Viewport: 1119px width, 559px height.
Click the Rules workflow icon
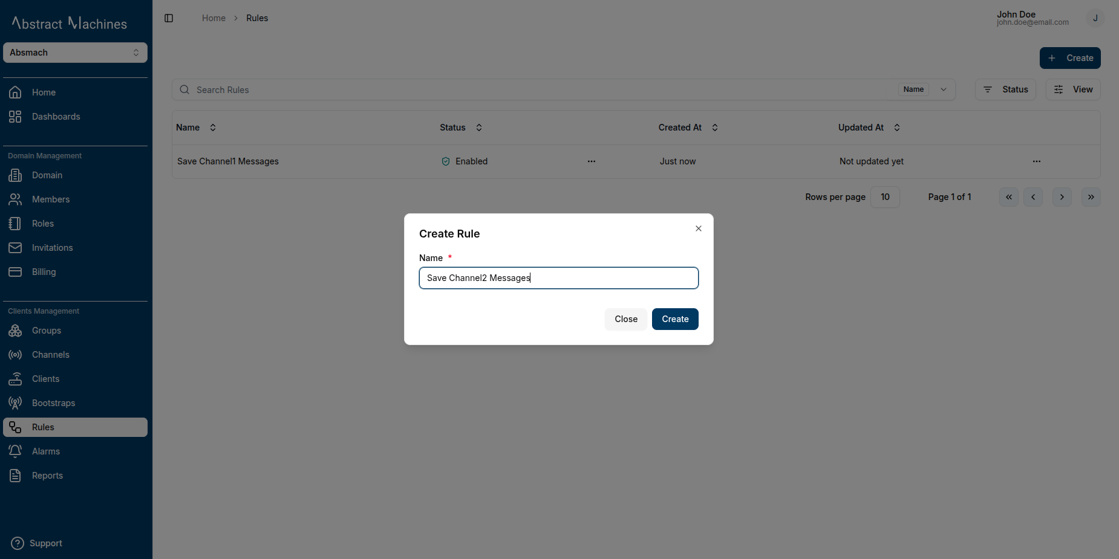coord(15,427)
